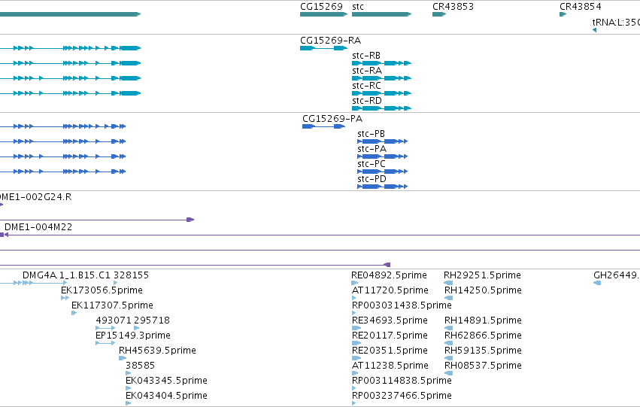Select the stc-PB protein feature
Screen dimensions: 640x407
(x=383, y=141)
